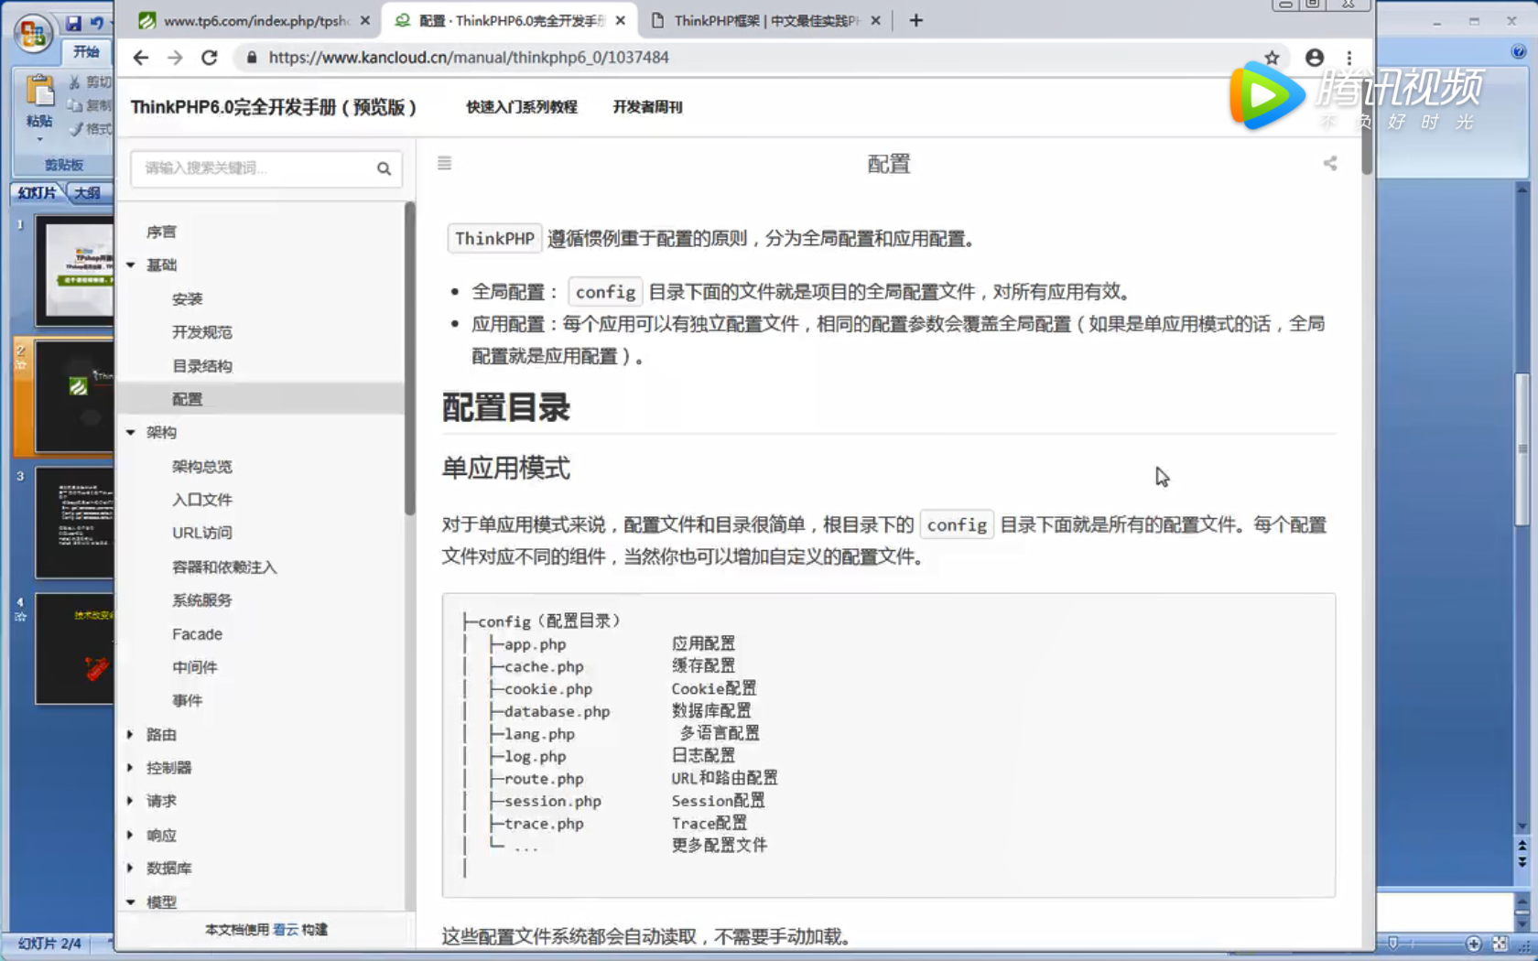Collapse the 架构 section in the sidebar

click(x=131, y=433)
